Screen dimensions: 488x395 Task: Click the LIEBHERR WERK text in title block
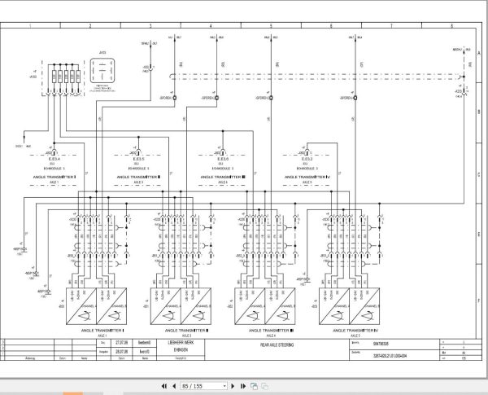181,342
